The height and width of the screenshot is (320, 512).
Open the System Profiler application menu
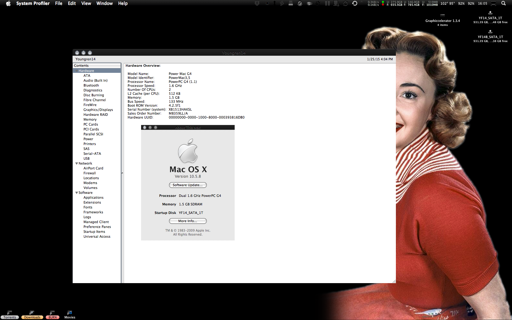[33, 3]
